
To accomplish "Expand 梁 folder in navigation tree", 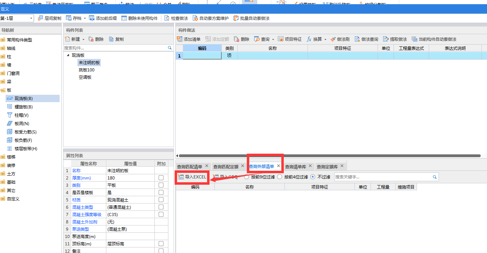I will pos(3,82).
